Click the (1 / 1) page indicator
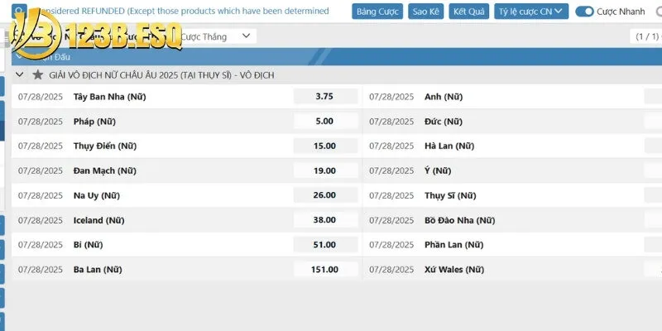Image resolution: width=662 pixels, height=331 pixels. [x=646, y=36]
